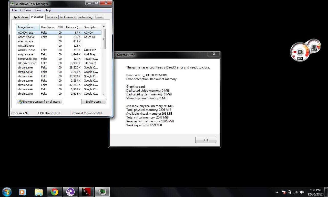Open the Windows Start orb
The width and height of the screenshot is (328, 197).
(7, 192)
